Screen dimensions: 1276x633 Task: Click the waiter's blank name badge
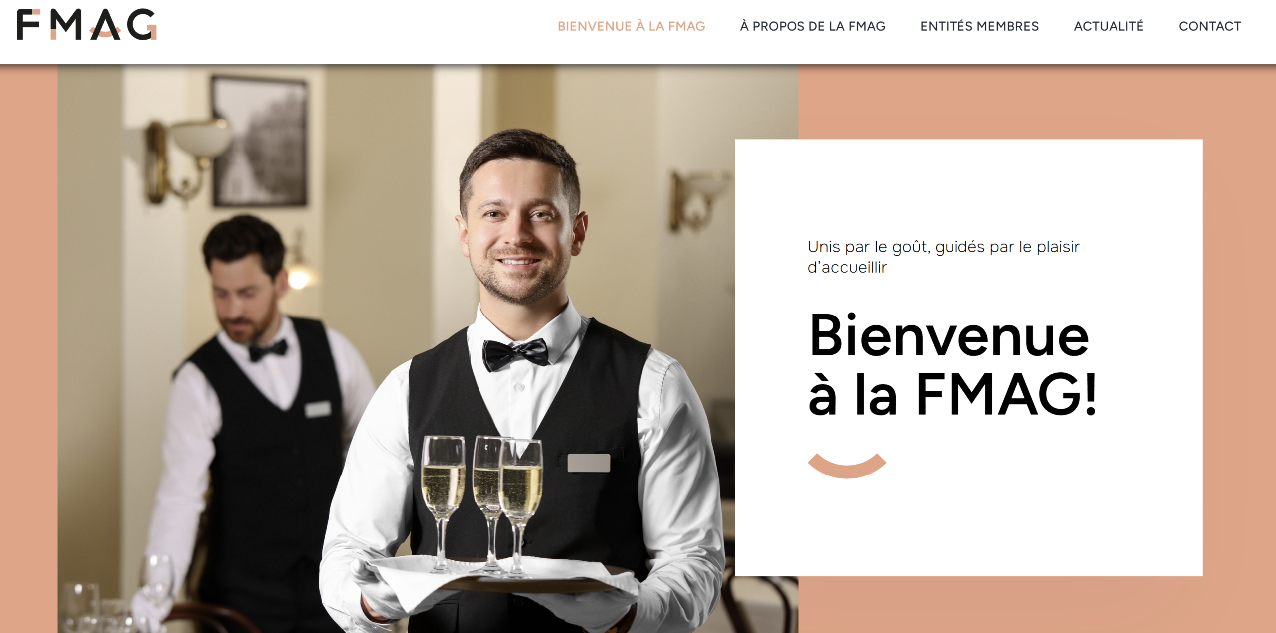[x=589, y=463]
